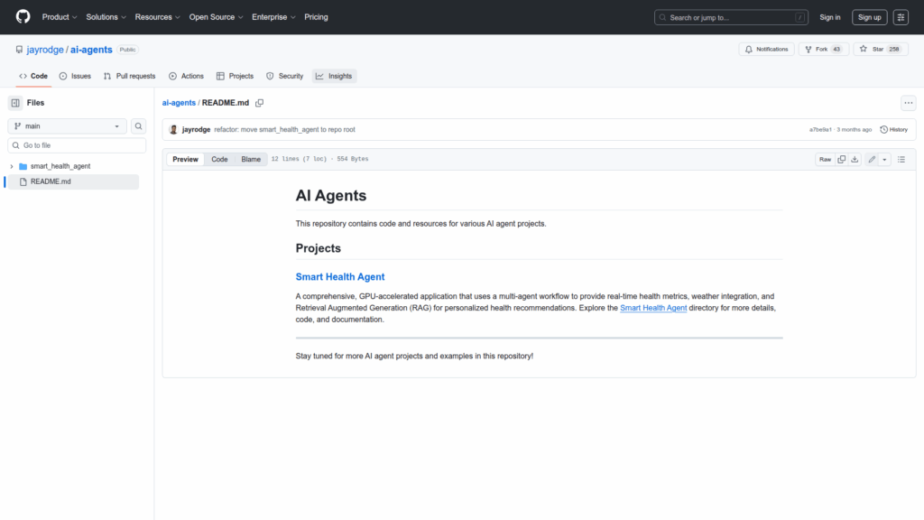
Task: Go to the GitHub homepage logo
Action: (23, 16)
